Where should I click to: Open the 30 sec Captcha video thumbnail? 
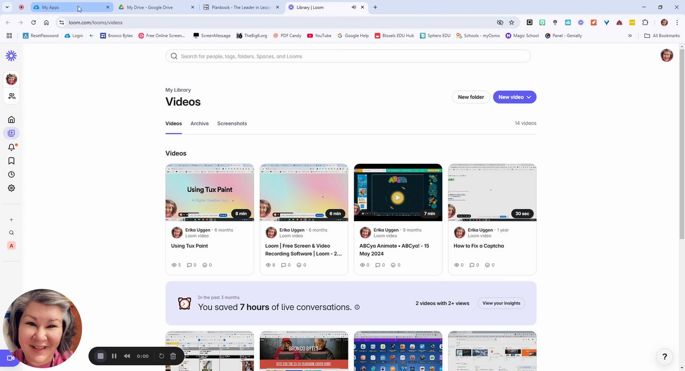[492, 192]
